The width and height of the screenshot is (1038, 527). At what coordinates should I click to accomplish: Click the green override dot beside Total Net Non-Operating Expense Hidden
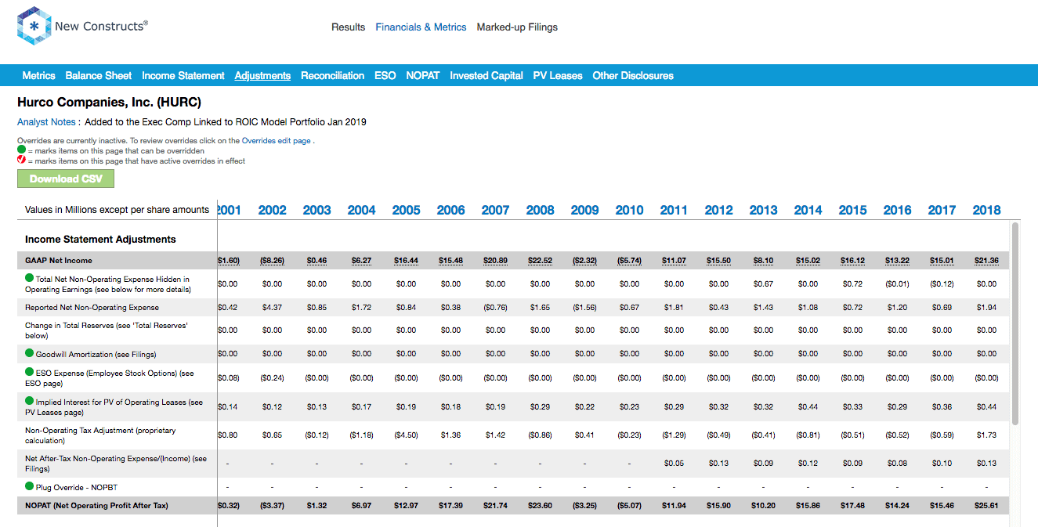pyautogui.click(x=30, y=278)
